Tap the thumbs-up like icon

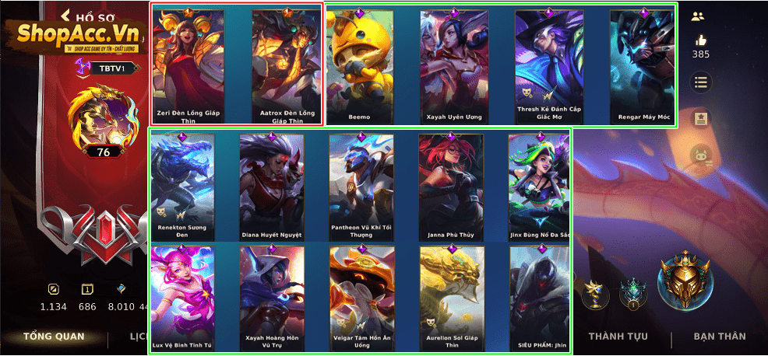[x=701, y=40]
